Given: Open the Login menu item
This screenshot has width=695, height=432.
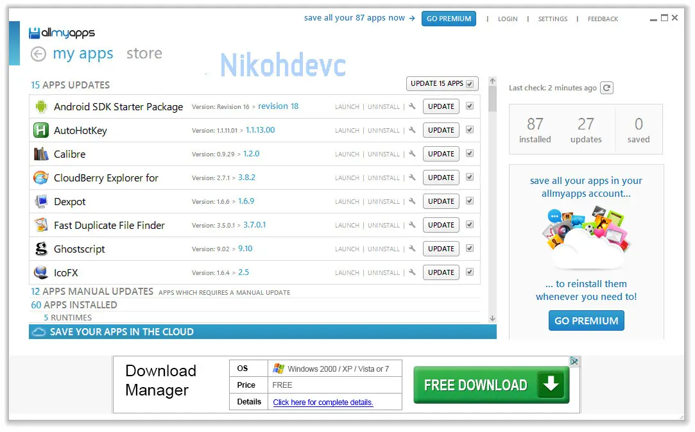Looking at the screenshot, I should [x=508, y=19].
